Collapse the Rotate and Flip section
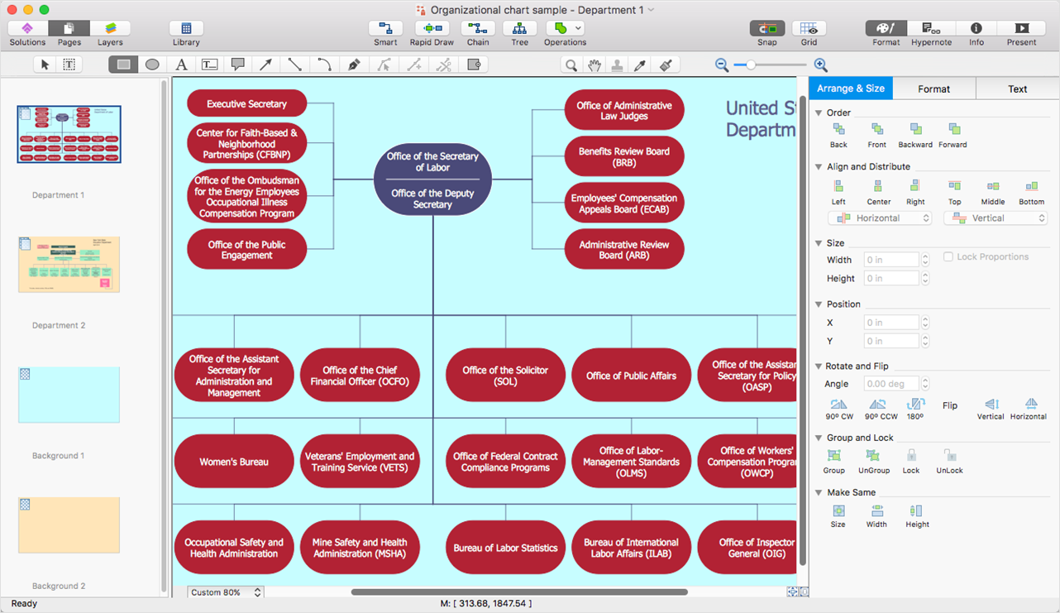Image resolution: width=1060 pixels, height=613 pixels. coord(819,366)
